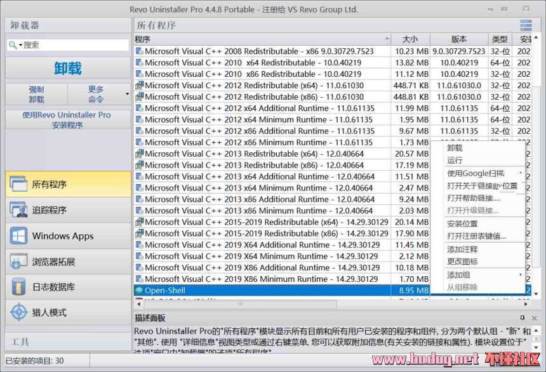Click the 追踪程序 sidebar icon
The width and height of the screenshot is (546, 372).
(18, 209)
